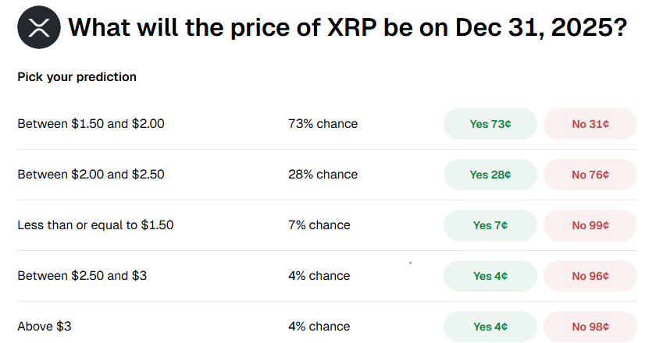Buy Yes 73¢ for $1.50–$2.00
This screenshot has width=656, height=343.
tap(490, 124)
